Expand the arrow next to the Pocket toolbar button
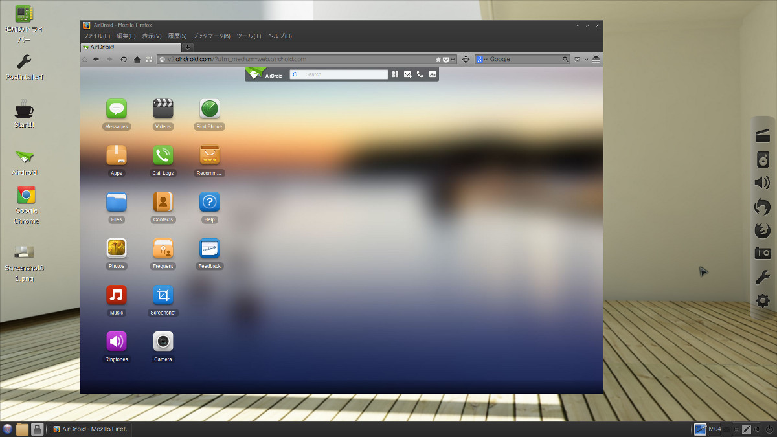 pos(587,59)
